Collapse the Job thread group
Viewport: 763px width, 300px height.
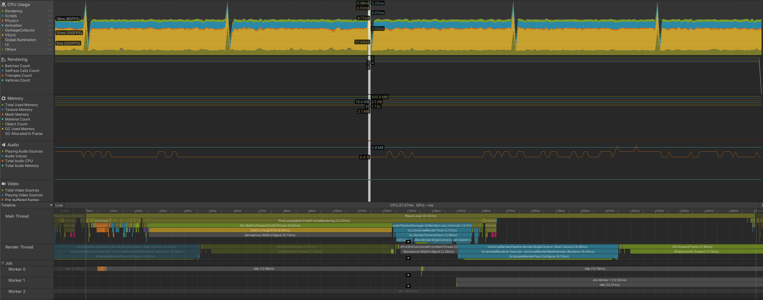click(x=3, y=263)
